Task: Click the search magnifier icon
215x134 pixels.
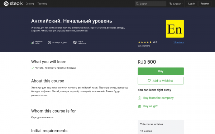Action: pos(137,4)
